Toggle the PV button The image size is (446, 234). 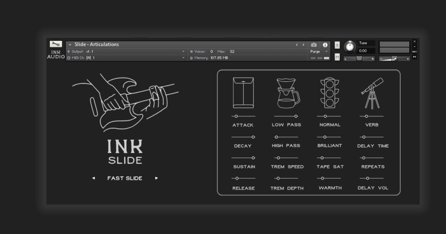[x=415, y=57]
